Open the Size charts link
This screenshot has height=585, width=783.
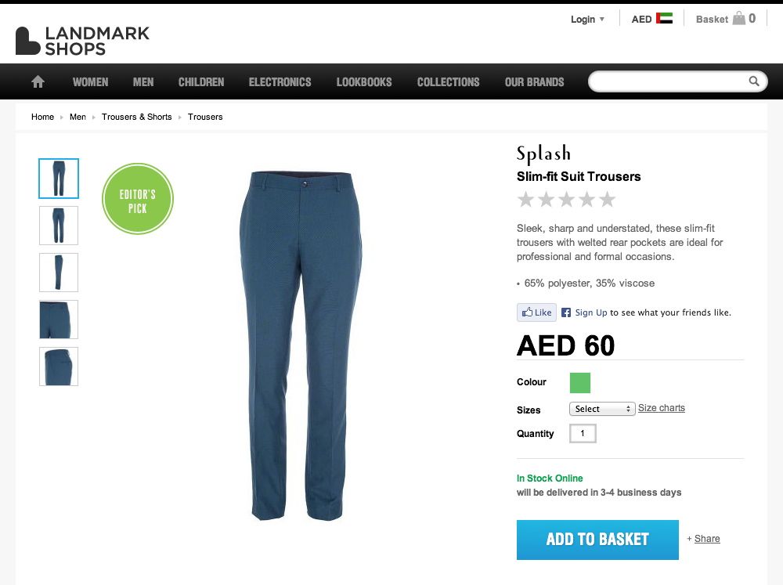pyautogui.click(x=661, y=408)
